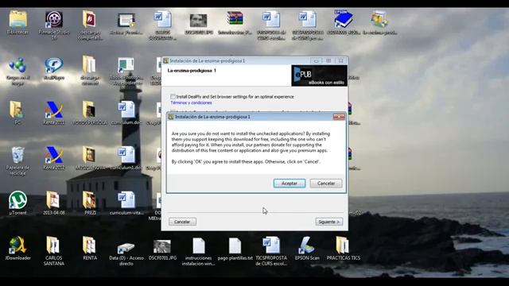This screenshot has height=286, width=509.
Task: Open the Renta 2011 shortcut
Action: click(x=54, y=113)
